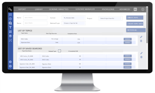Click the vertical scrollbar on right edge

tap(147, 25)
